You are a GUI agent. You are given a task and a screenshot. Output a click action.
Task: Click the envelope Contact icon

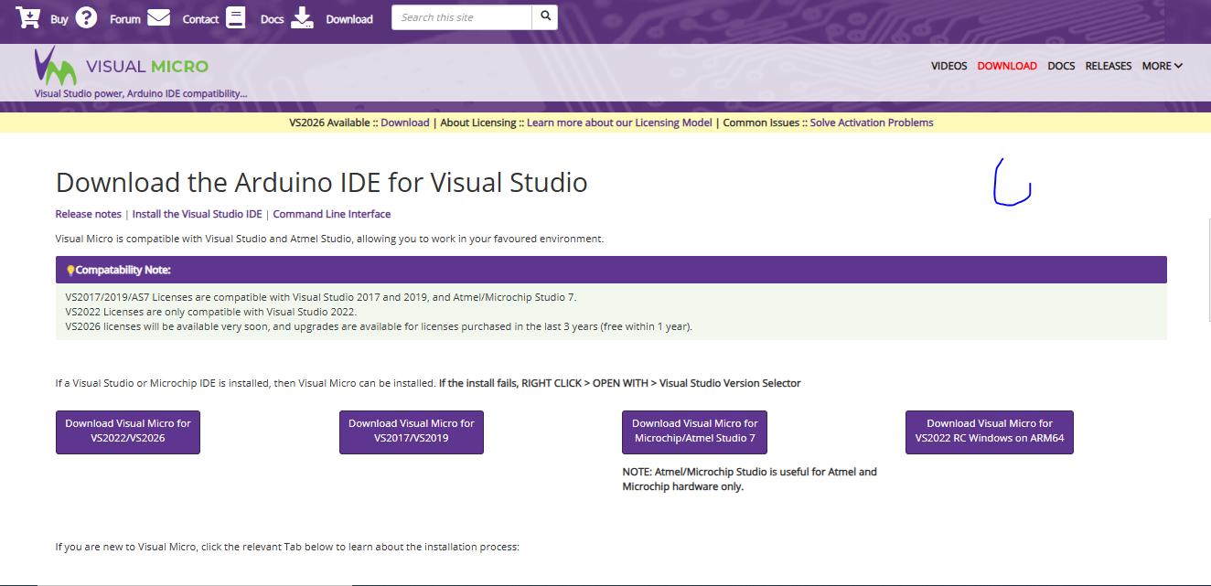[x=159, y=17]
